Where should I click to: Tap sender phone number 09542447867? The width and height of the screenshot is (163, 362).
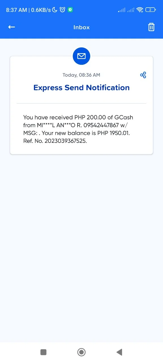tap(101, 125)
